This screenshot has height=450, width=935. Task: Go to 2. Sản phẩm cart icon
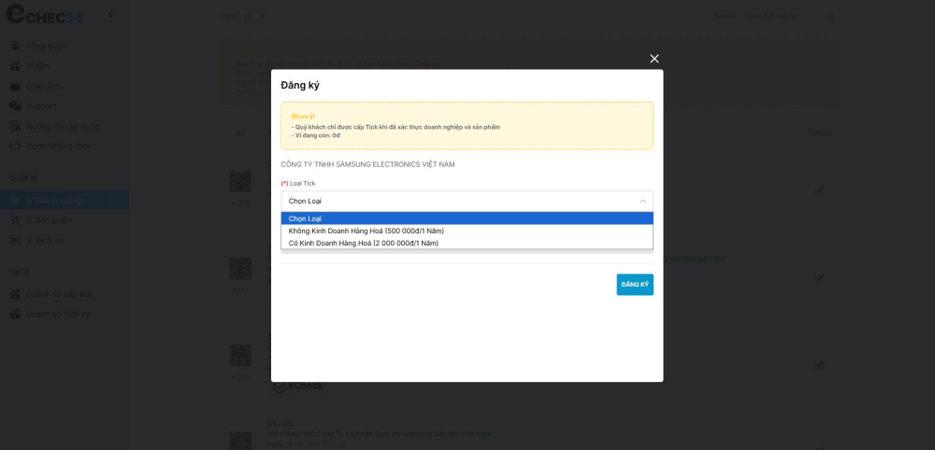coord(15,220)
